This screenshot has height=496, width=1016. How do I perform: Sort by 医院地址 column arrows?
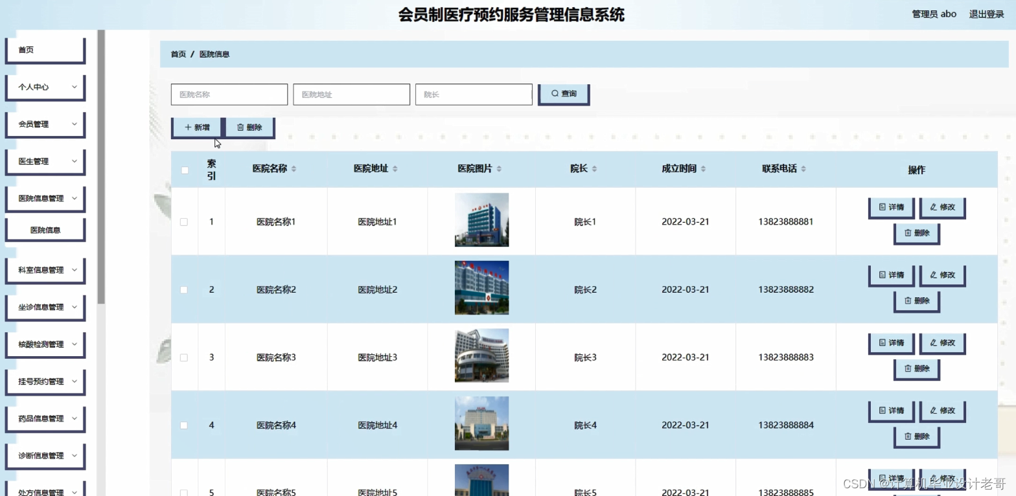(x=395, y=169)
